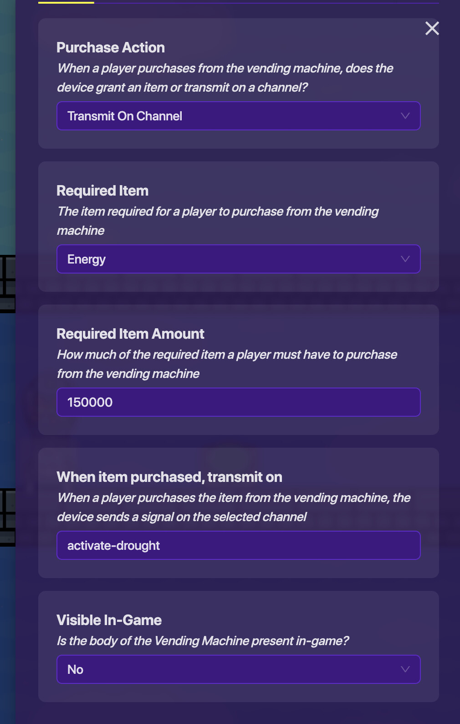This screenshot has width=460, height=724.
Task: Click the chevron arrow in the Energy field
Action: (405, 259)
